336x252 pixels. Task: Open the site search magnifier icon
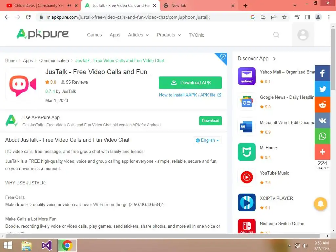click(x=276, y=35)
